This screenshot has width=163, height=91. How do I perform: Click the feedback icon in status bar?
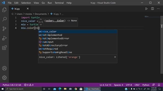pyautogui.click(x=153, y=85)
